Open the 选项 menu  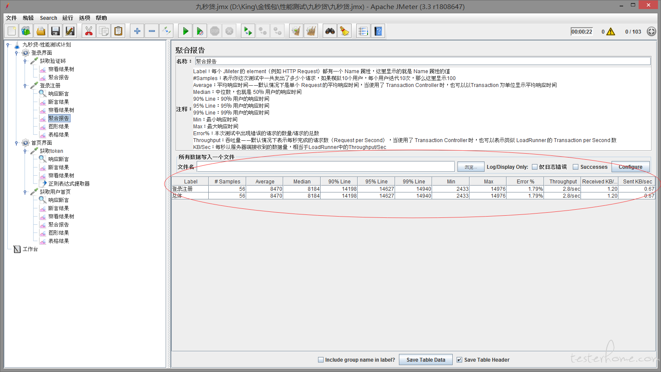point(84,18)
